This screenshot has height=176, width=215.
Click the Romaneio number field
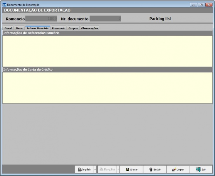point(41,19)
